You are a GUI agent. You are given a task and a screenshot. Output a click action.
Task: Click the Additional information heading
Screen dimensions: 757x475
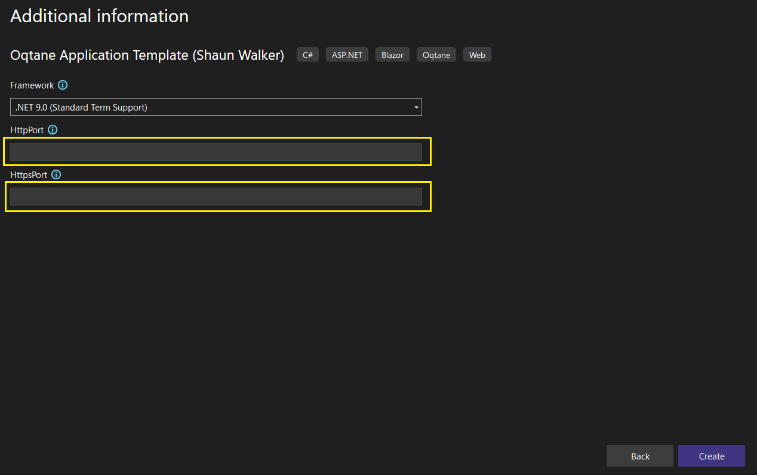pos(99,16)
